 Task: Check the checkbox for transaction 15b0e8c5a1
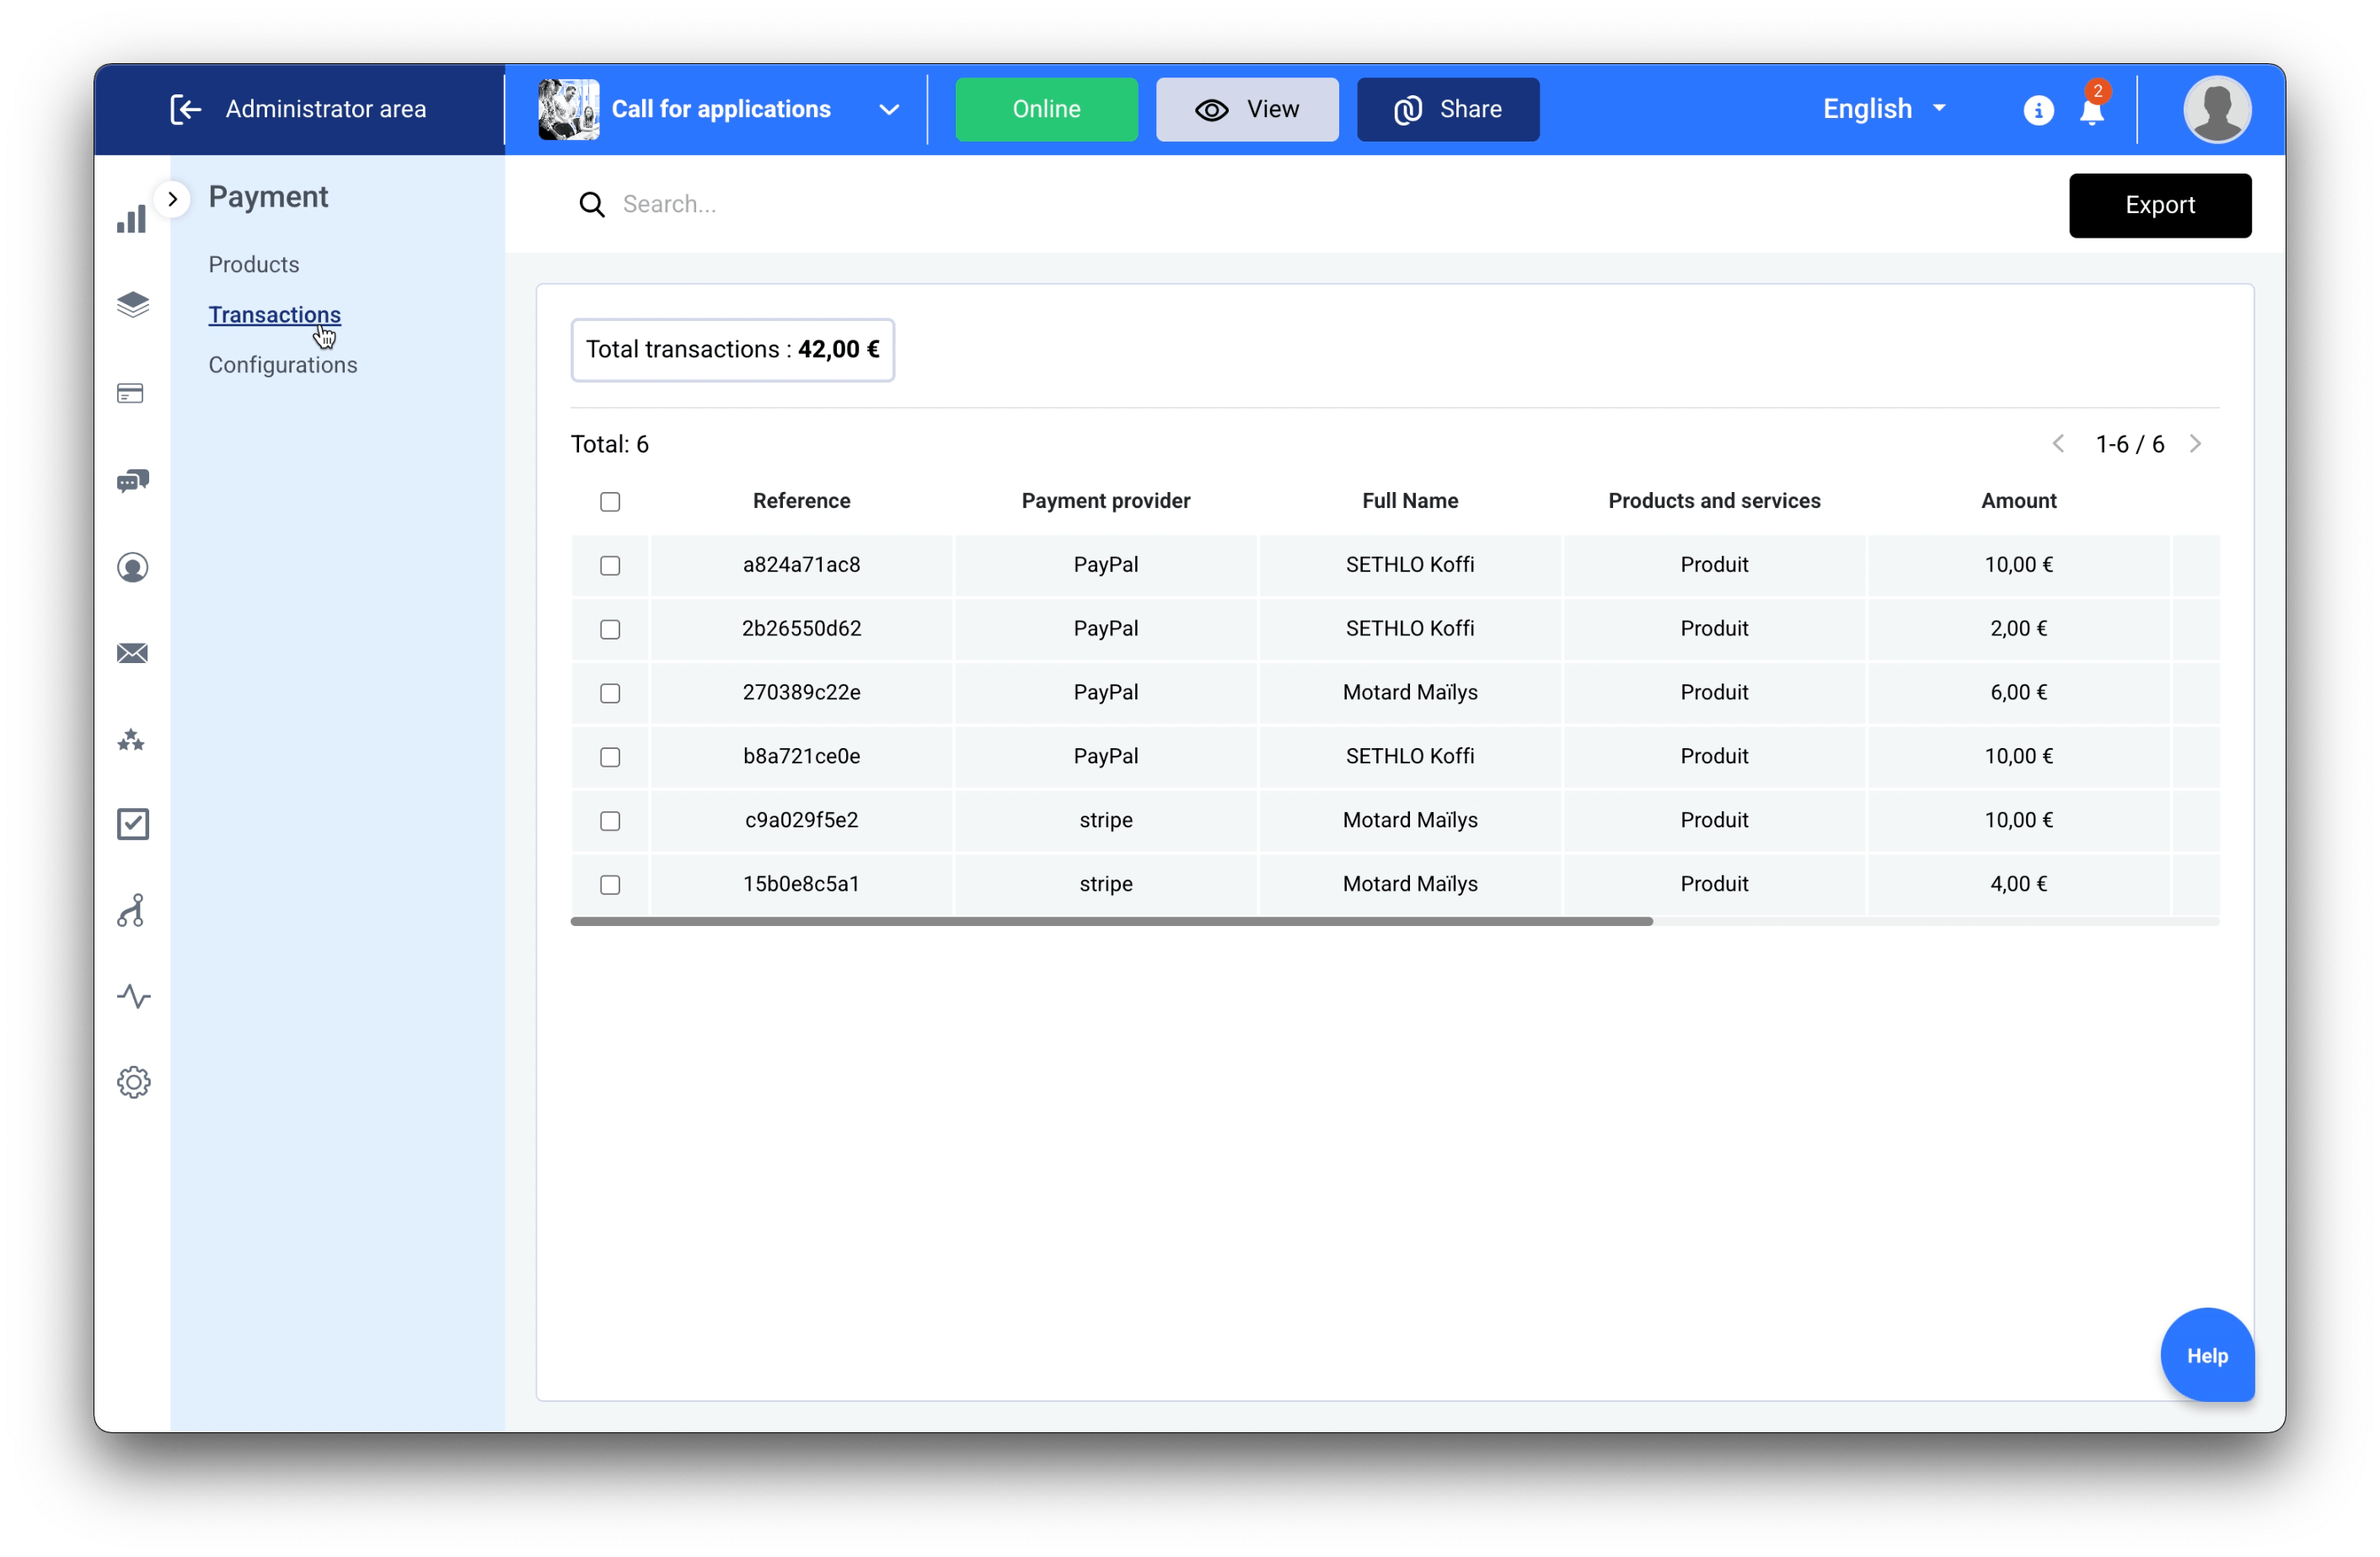610,885
